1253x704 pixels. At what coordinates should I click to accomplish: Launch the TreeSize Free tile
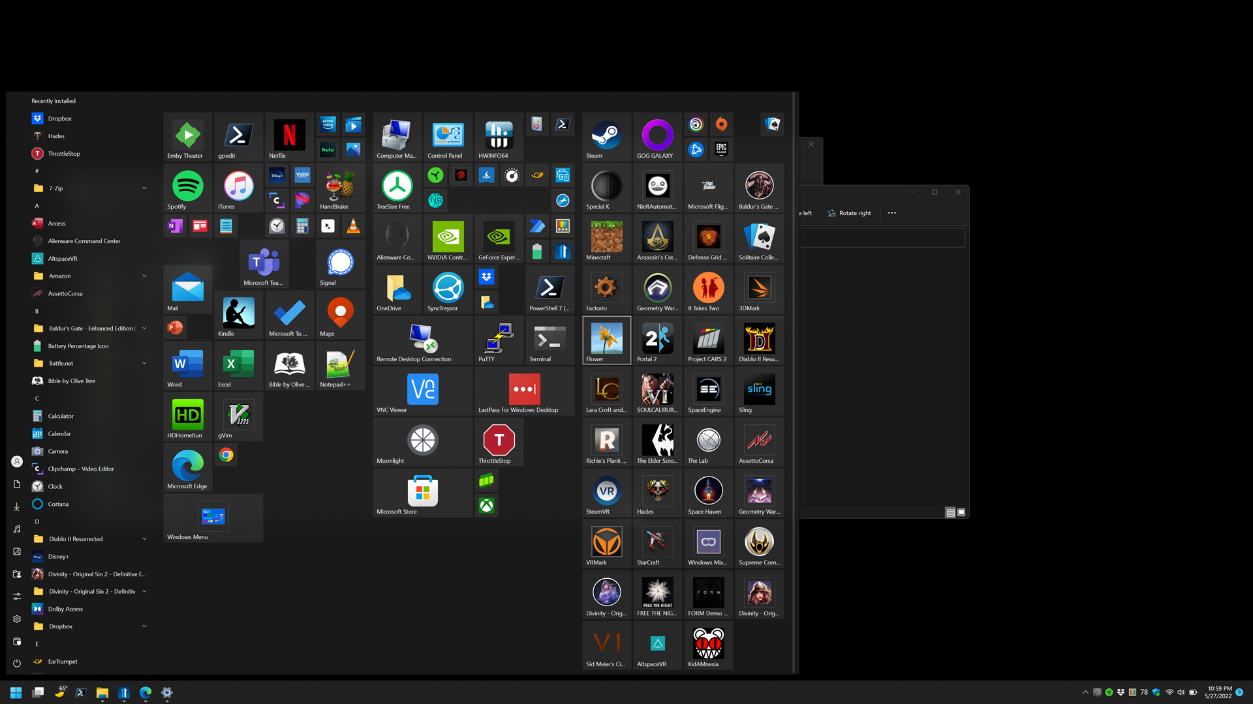pos(397,187)
